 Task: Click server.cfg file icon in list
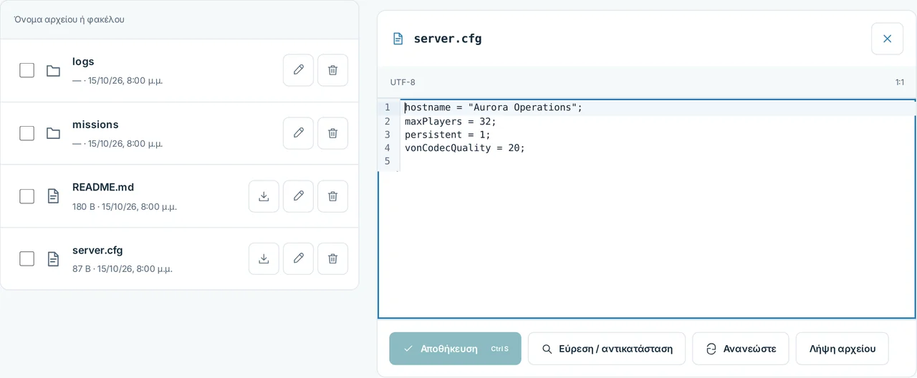click(53, 258)
